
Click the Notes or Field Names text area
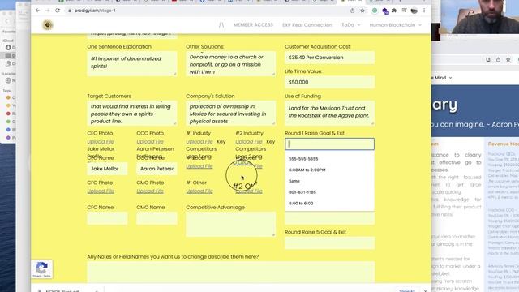coord(230,273)
